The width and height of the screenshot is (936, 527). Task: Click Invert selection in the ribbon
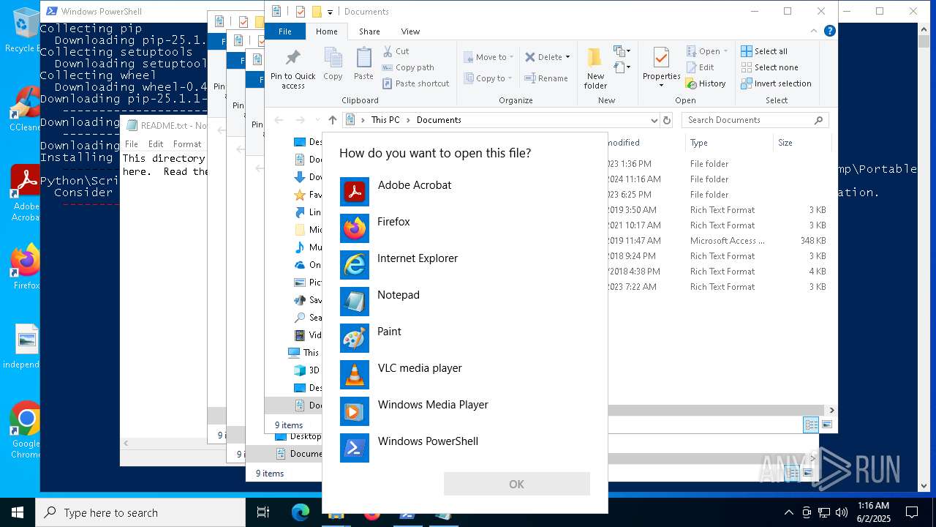click(777, 83)
